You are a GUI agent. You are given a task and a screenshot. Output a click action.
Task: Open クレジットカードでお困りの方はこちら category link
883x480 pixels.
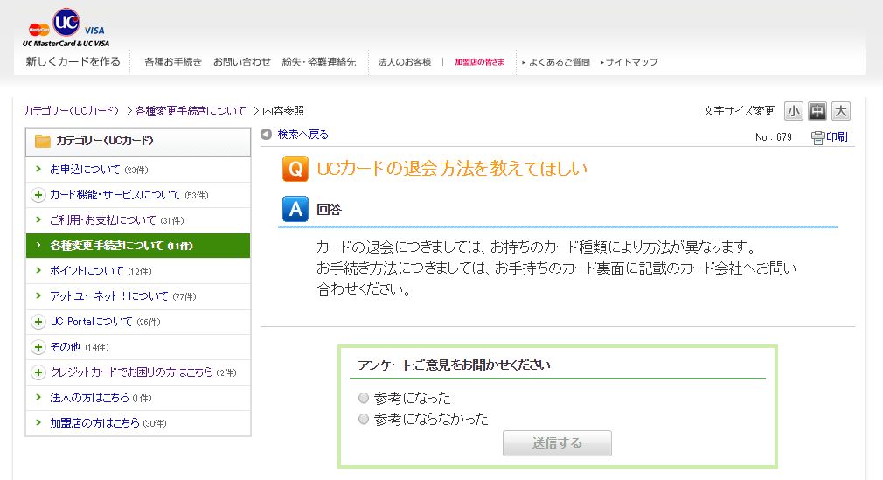coord(131,372)
